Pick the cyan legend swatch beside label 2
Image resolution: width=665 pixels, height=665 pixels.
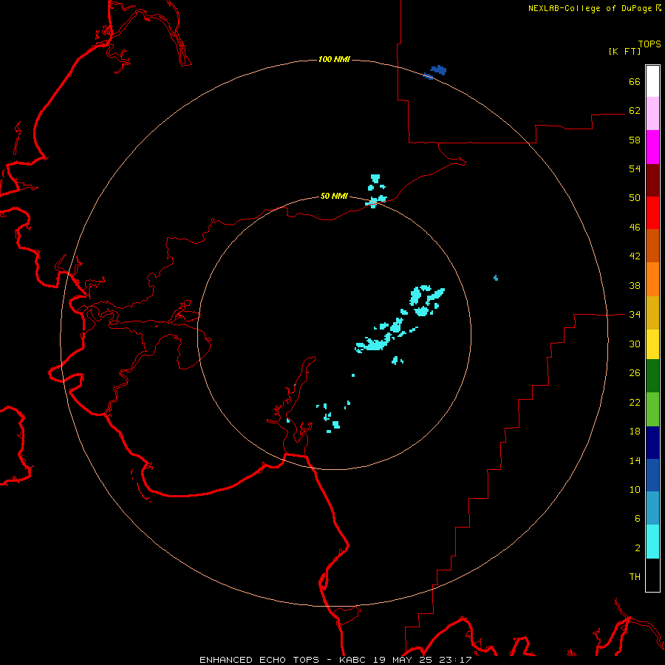652,542
